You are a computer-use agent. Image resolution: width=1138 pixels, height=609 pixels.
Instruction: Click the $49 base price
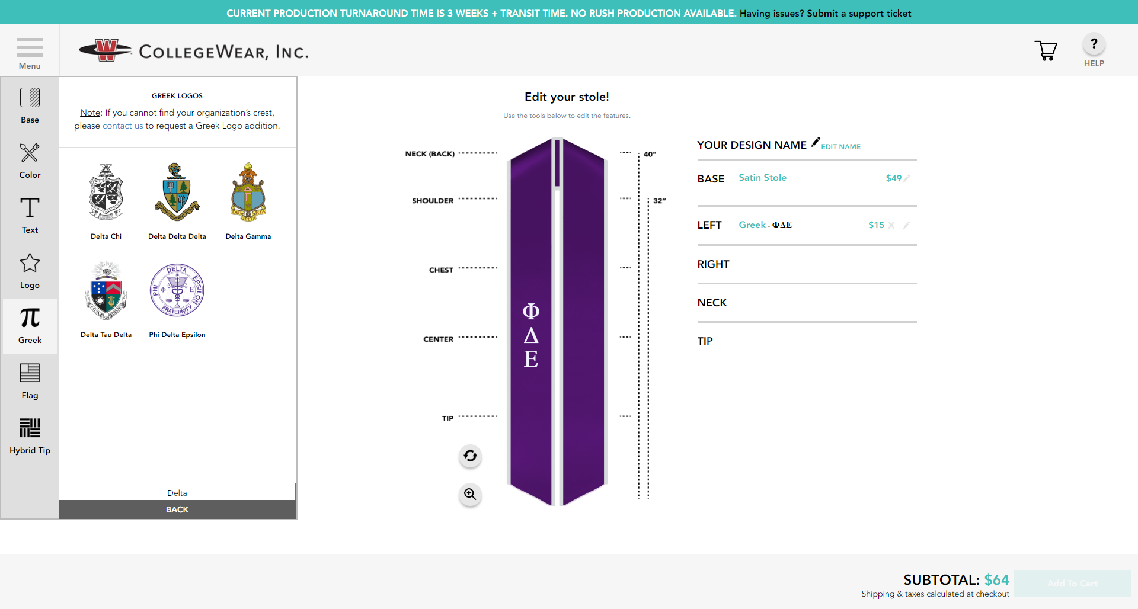[x=893, y=178]
